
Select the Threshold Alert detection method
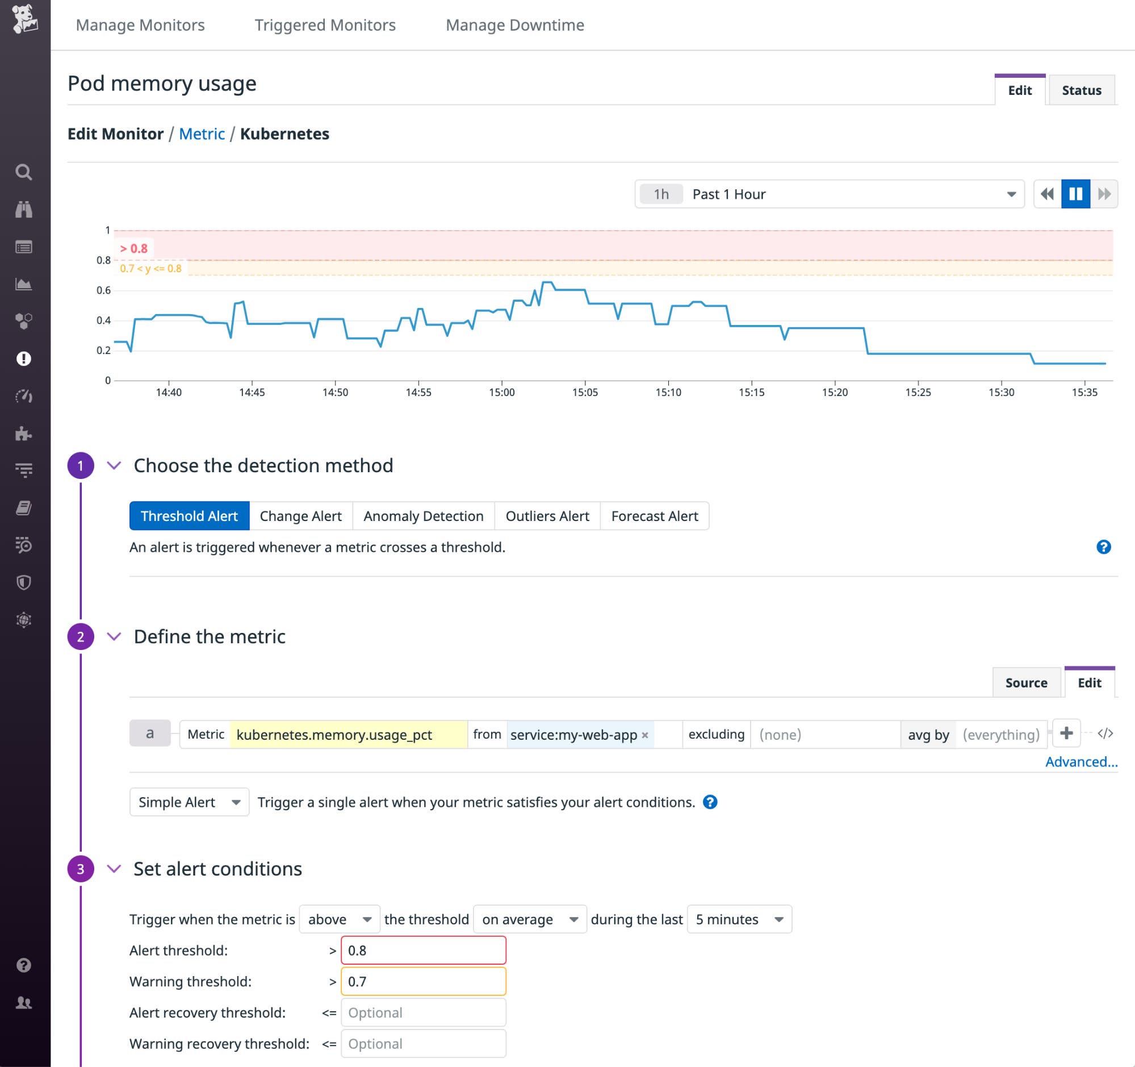click(x=189, y=516)
